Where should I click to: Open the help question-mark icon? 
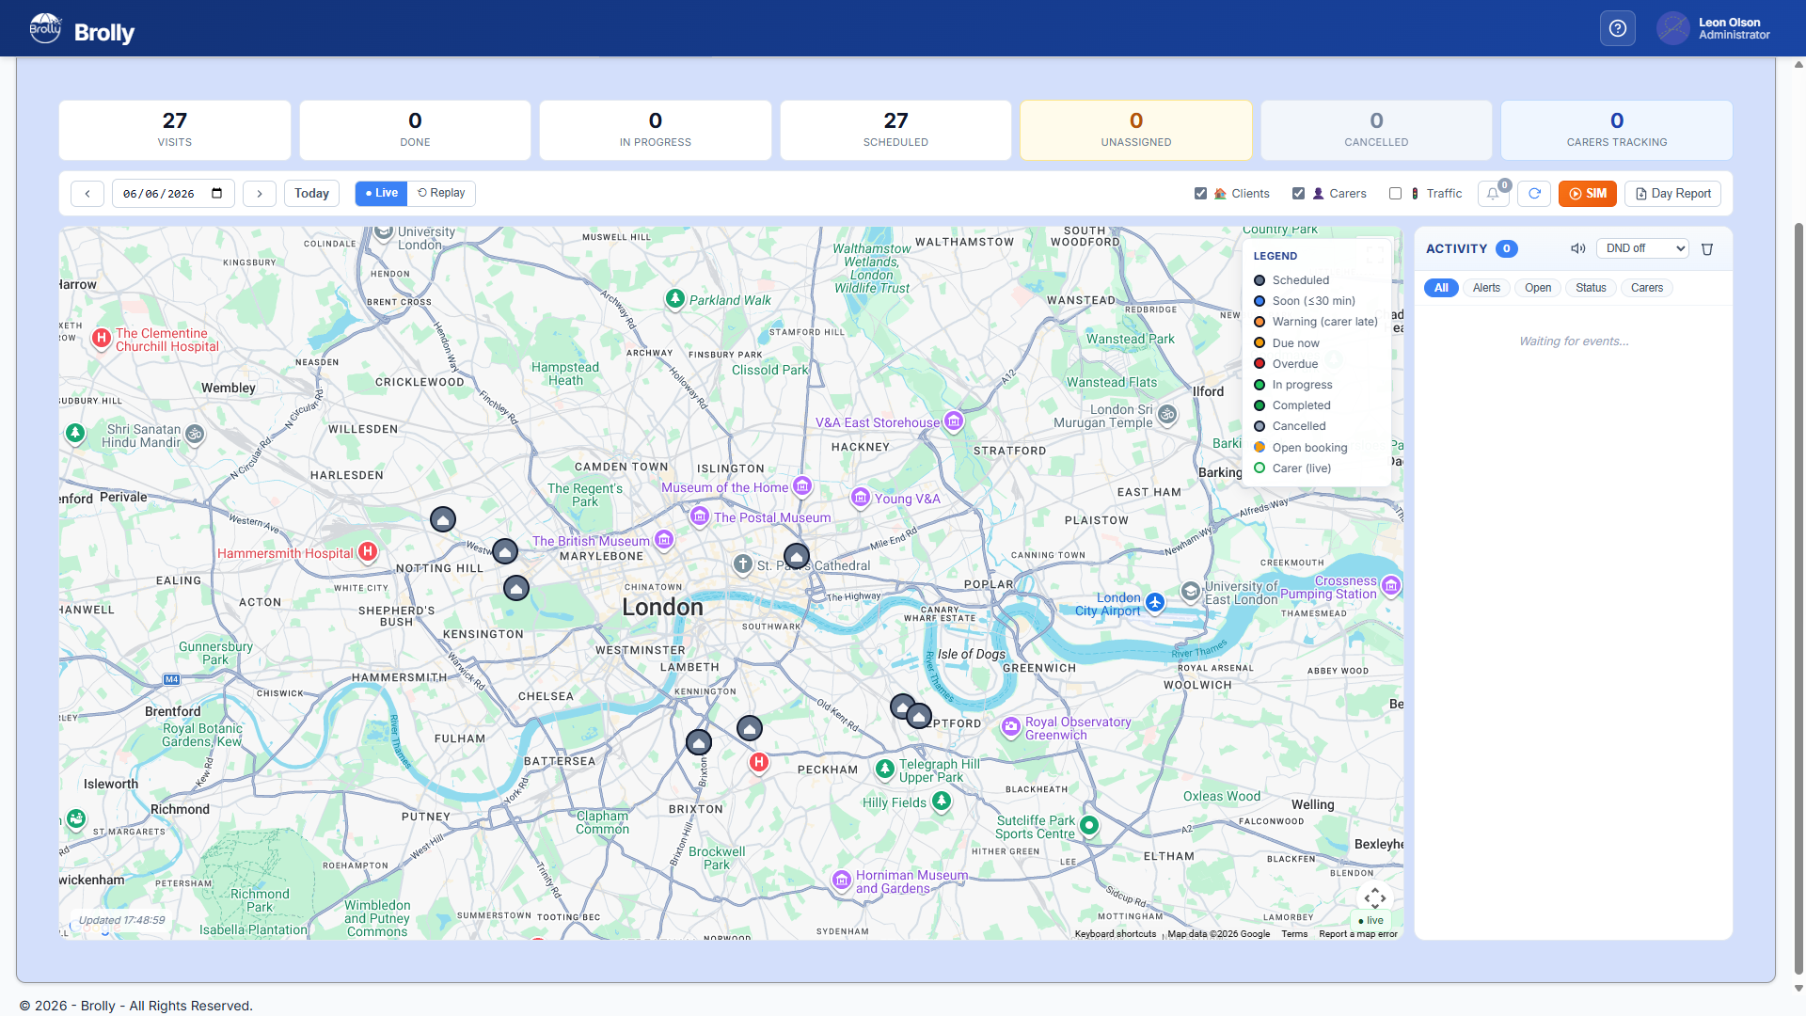(x=1617, y=28)
